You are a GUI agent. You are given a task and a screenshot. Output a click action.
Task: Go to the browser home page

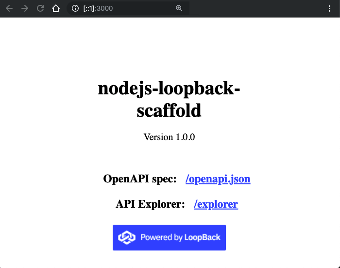click(x=56, y=8)
